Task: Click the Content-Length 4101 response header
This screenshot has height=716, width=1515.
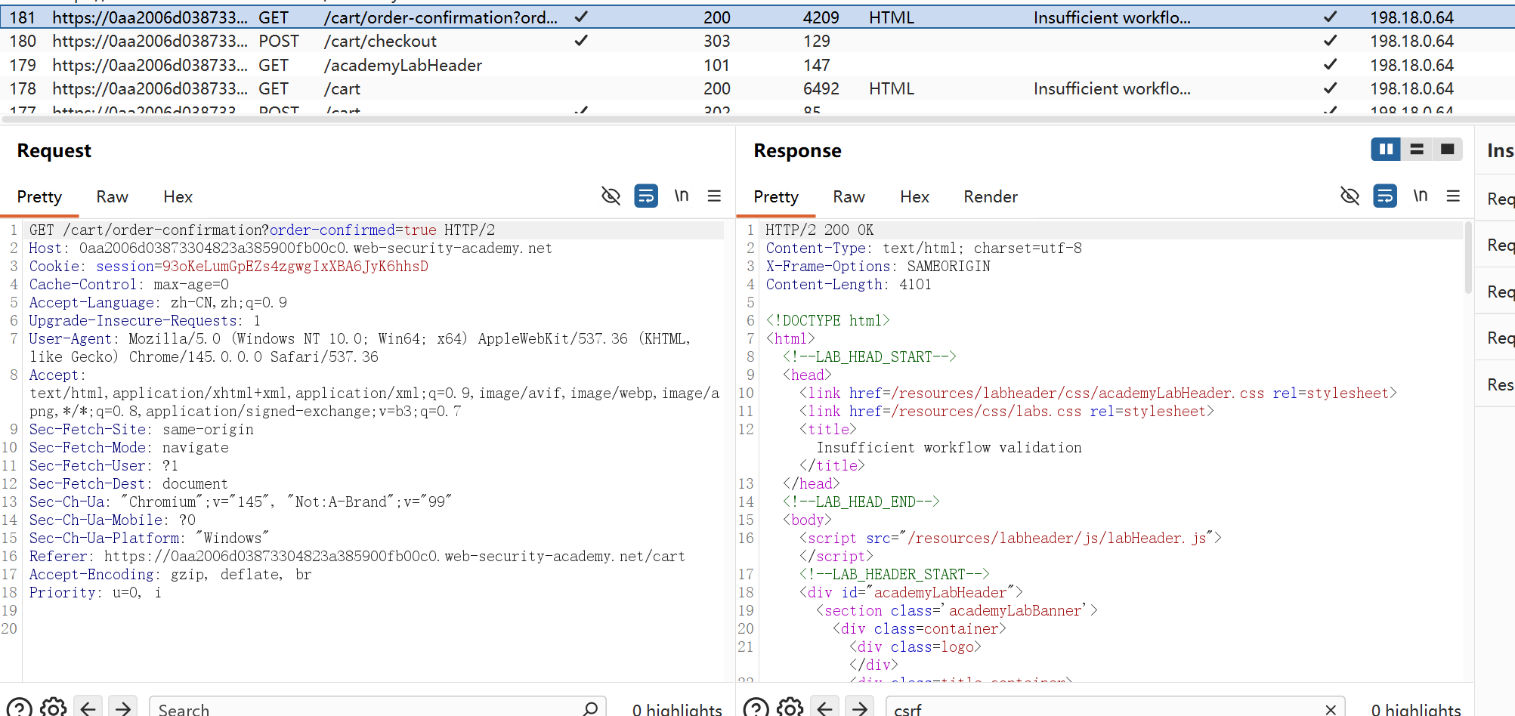Action: [x=849, y=284]
